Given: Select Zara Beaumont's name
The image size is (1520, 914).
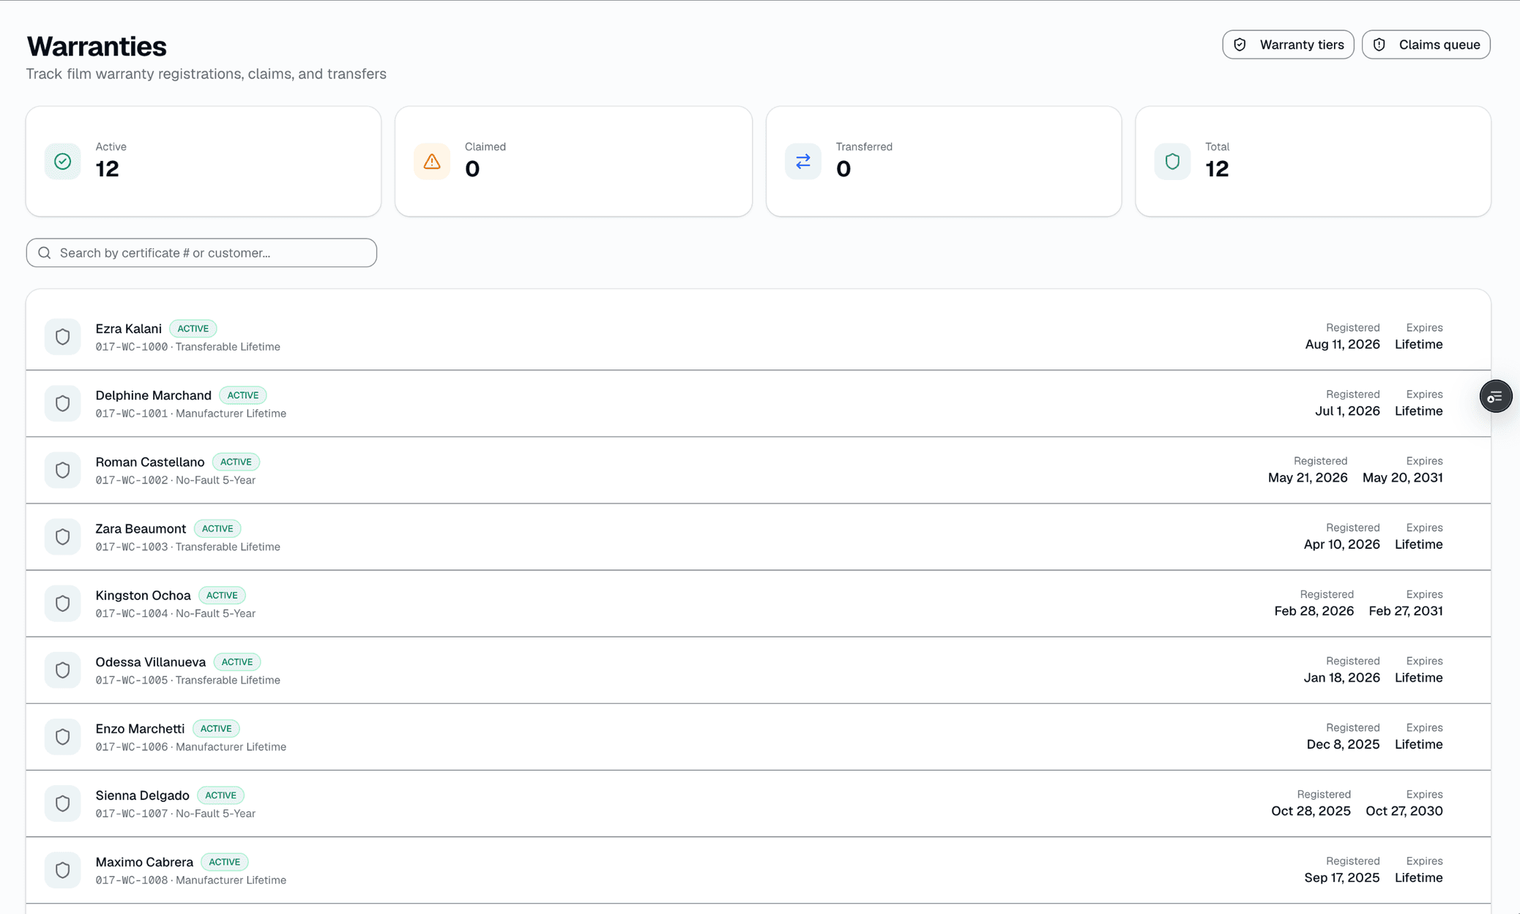Looking at the screenshot, I should tap(141, 528).
